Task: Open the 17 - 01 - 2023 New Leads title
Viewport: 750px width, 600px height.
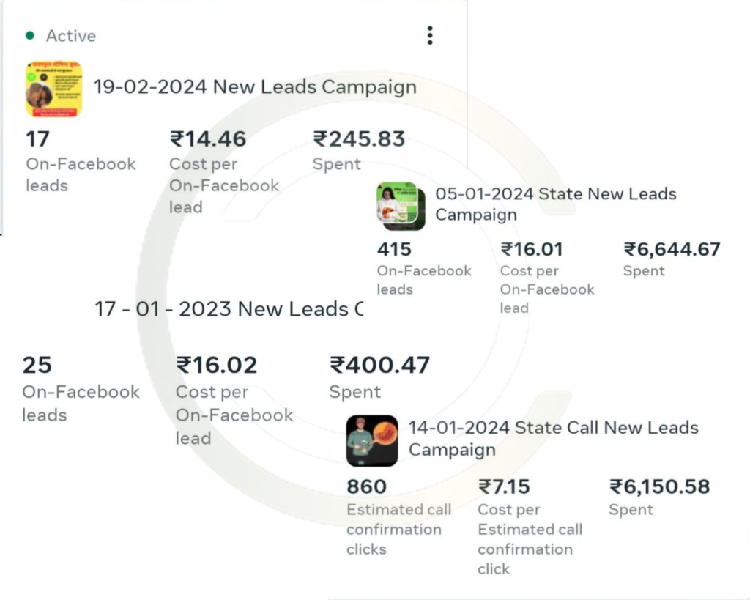Action: pos(229,309)
